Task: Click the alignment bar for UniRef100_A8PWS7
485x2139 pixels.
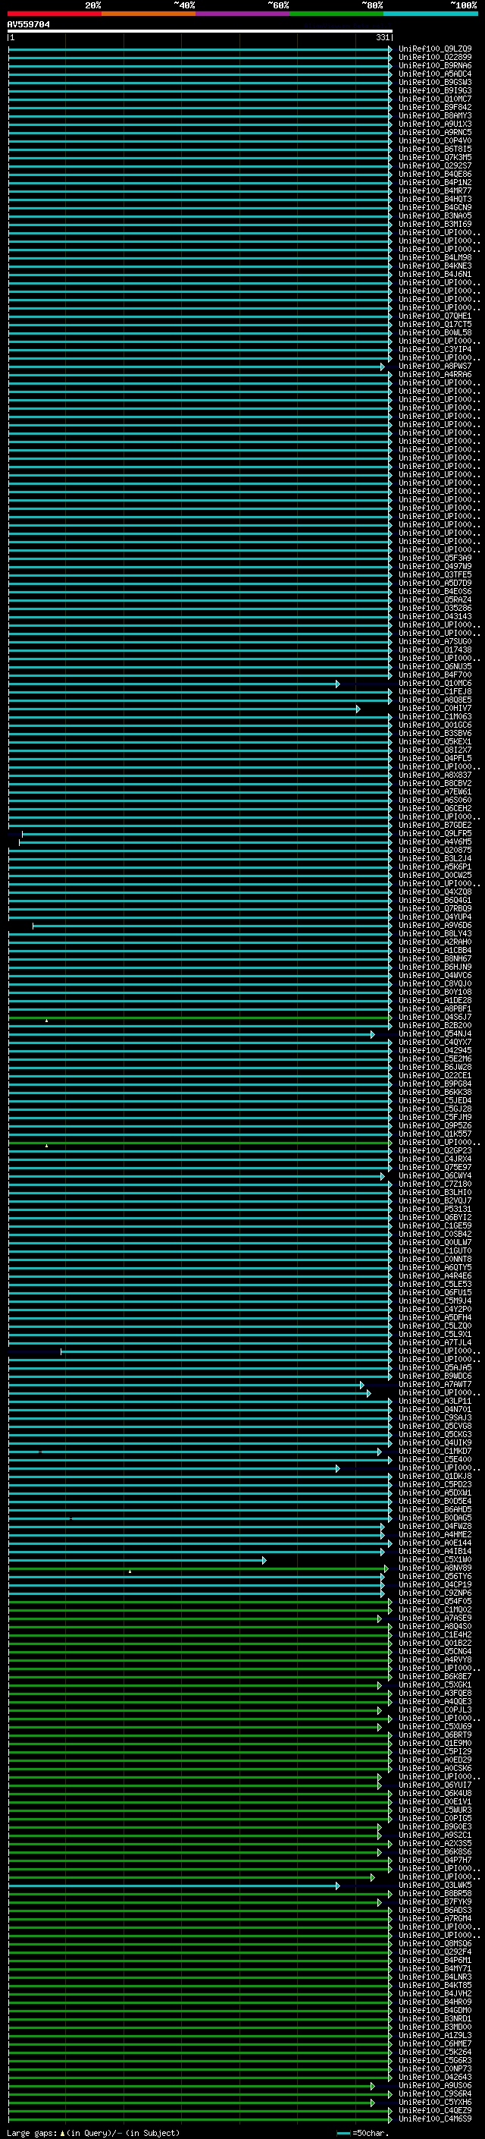Action: pyautogui.click(x=196, y=366)
